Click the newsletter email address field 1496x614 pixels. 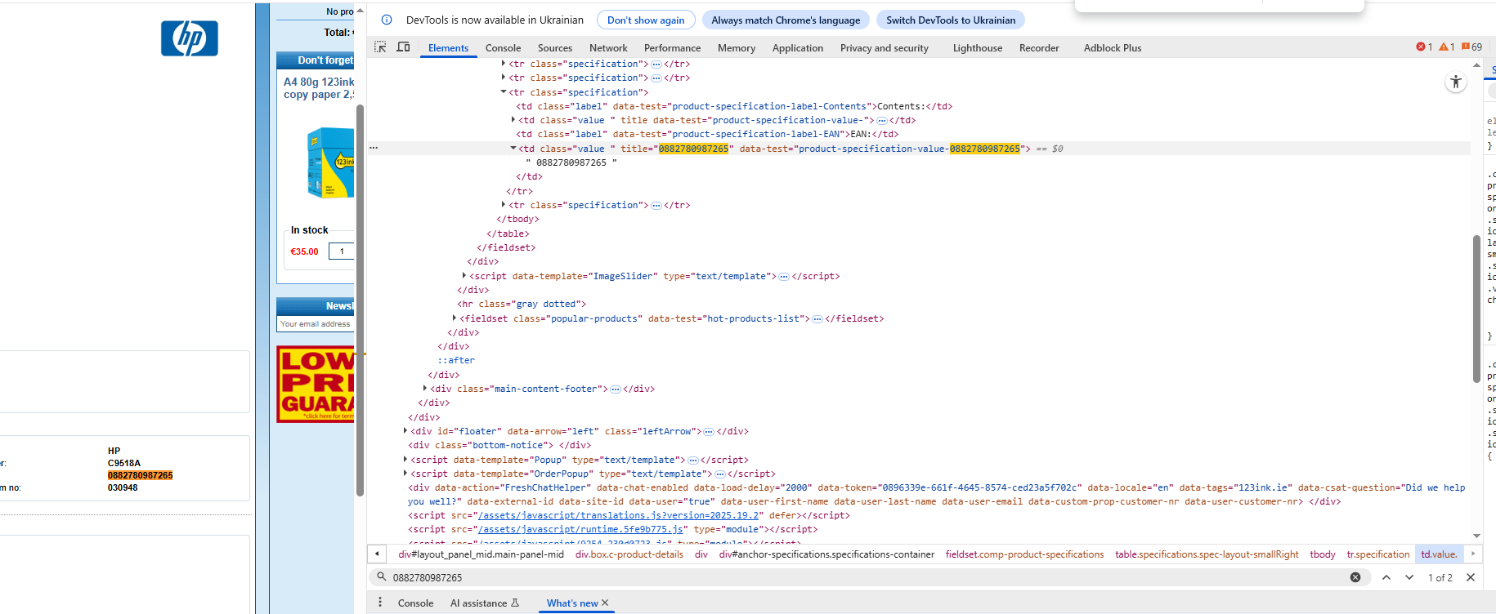pyautogui.click(x=316, y=324)
